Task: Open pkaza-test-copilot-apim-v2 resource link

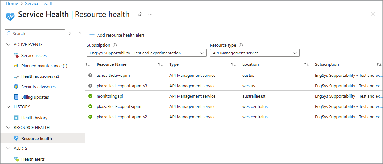Action: point(122,117)
